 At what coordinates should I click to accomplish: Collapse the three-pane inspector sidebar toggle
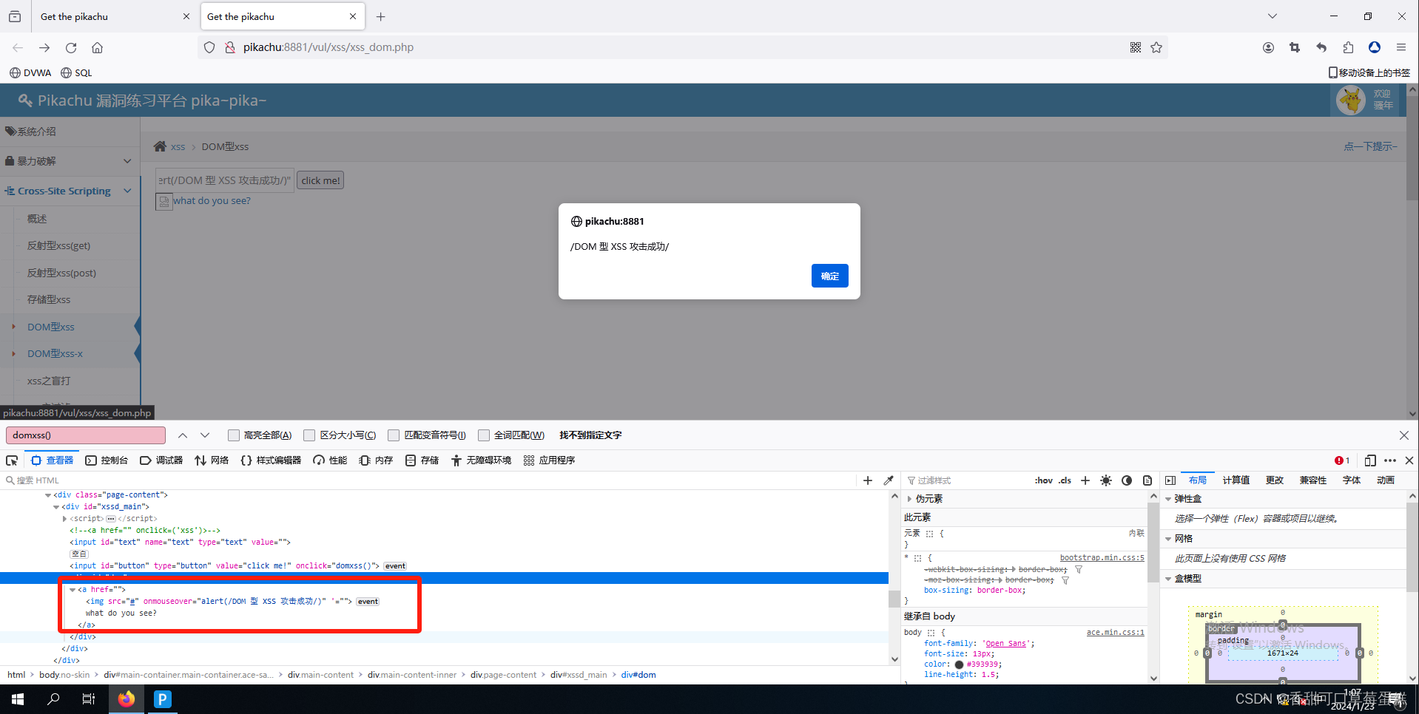pos(1170,480)
